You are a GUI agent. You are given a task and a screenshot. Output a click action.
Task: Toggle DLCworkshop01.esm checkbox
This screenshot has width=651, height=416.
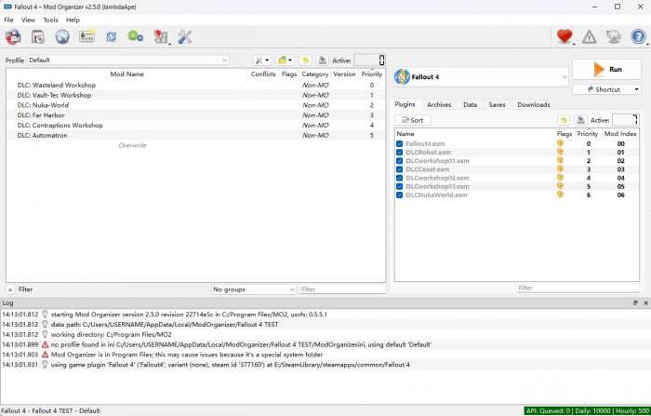pos(399,161)
